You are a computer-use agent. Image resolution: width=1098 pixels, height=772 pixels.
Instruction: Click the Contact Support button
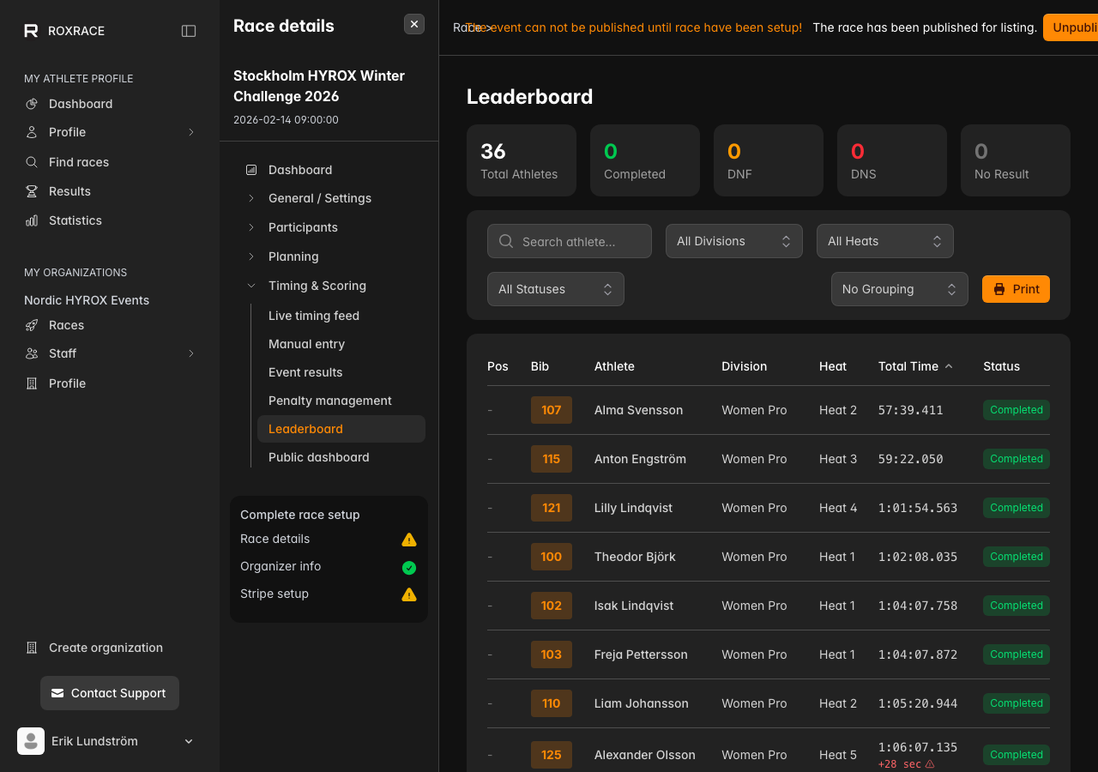(x=110, y=693)
